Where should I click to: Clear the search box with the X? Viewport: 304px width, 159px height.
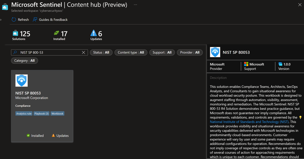[83, 52]
